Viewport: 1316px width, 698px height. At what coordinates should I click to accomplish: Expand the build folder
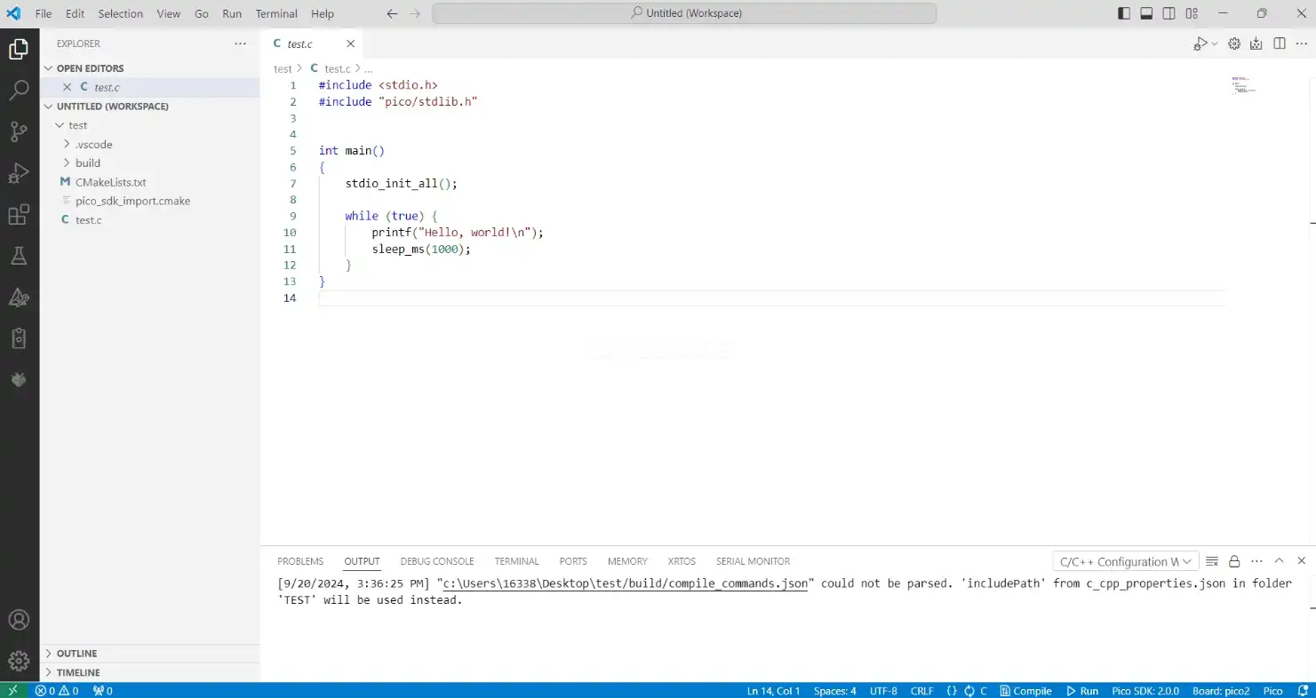[88, 163]
